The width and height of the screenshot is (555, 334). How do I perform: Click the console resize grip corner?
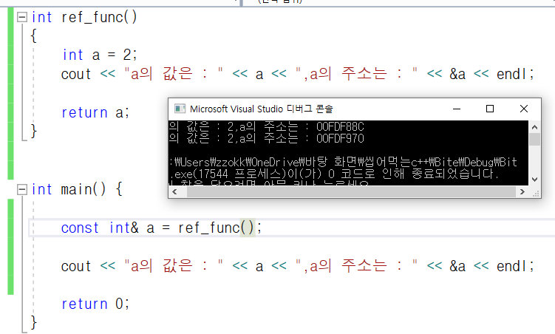536,193
